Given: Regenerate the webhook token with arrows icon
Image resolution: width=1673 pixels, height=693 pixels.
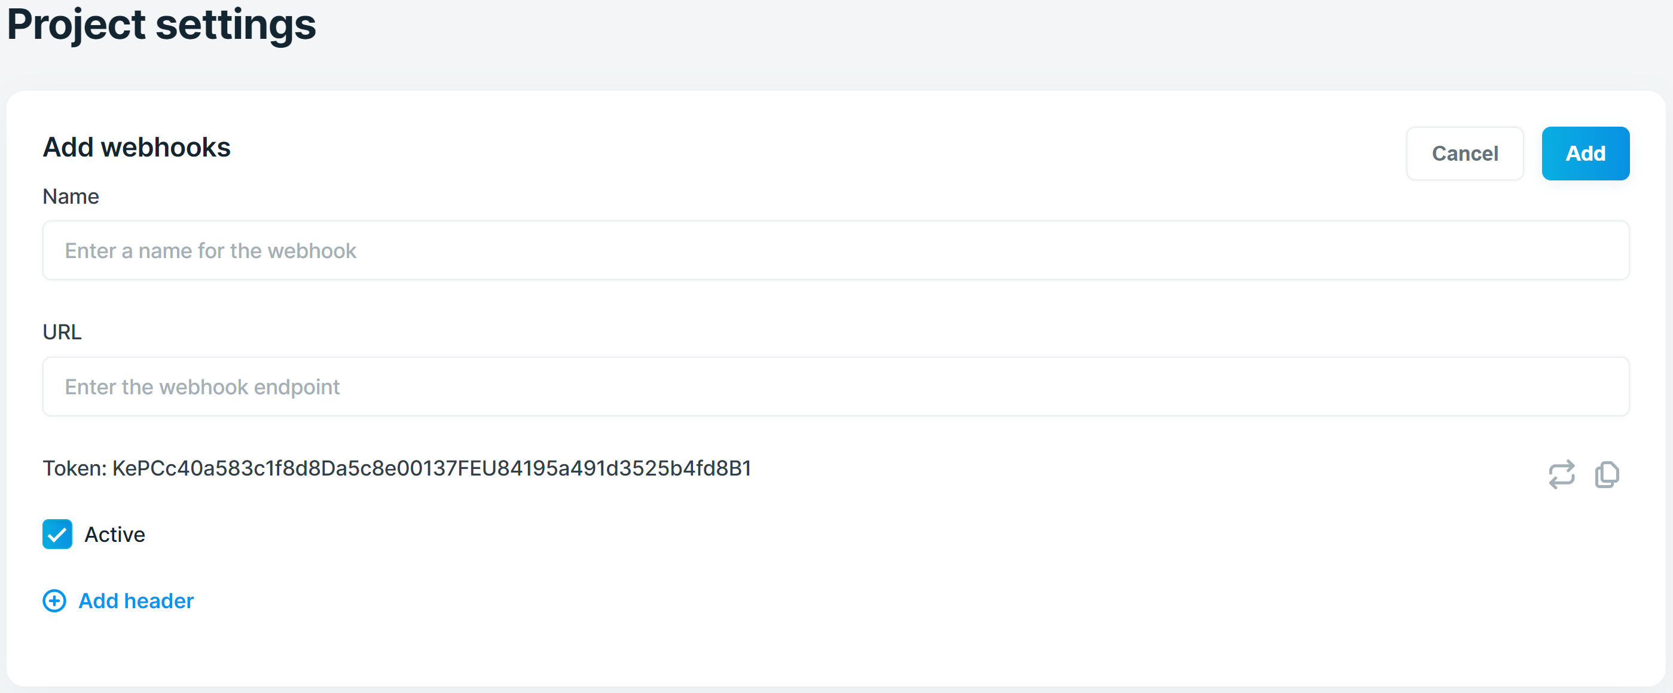Looking at the screenshot, I should 1561,474.
